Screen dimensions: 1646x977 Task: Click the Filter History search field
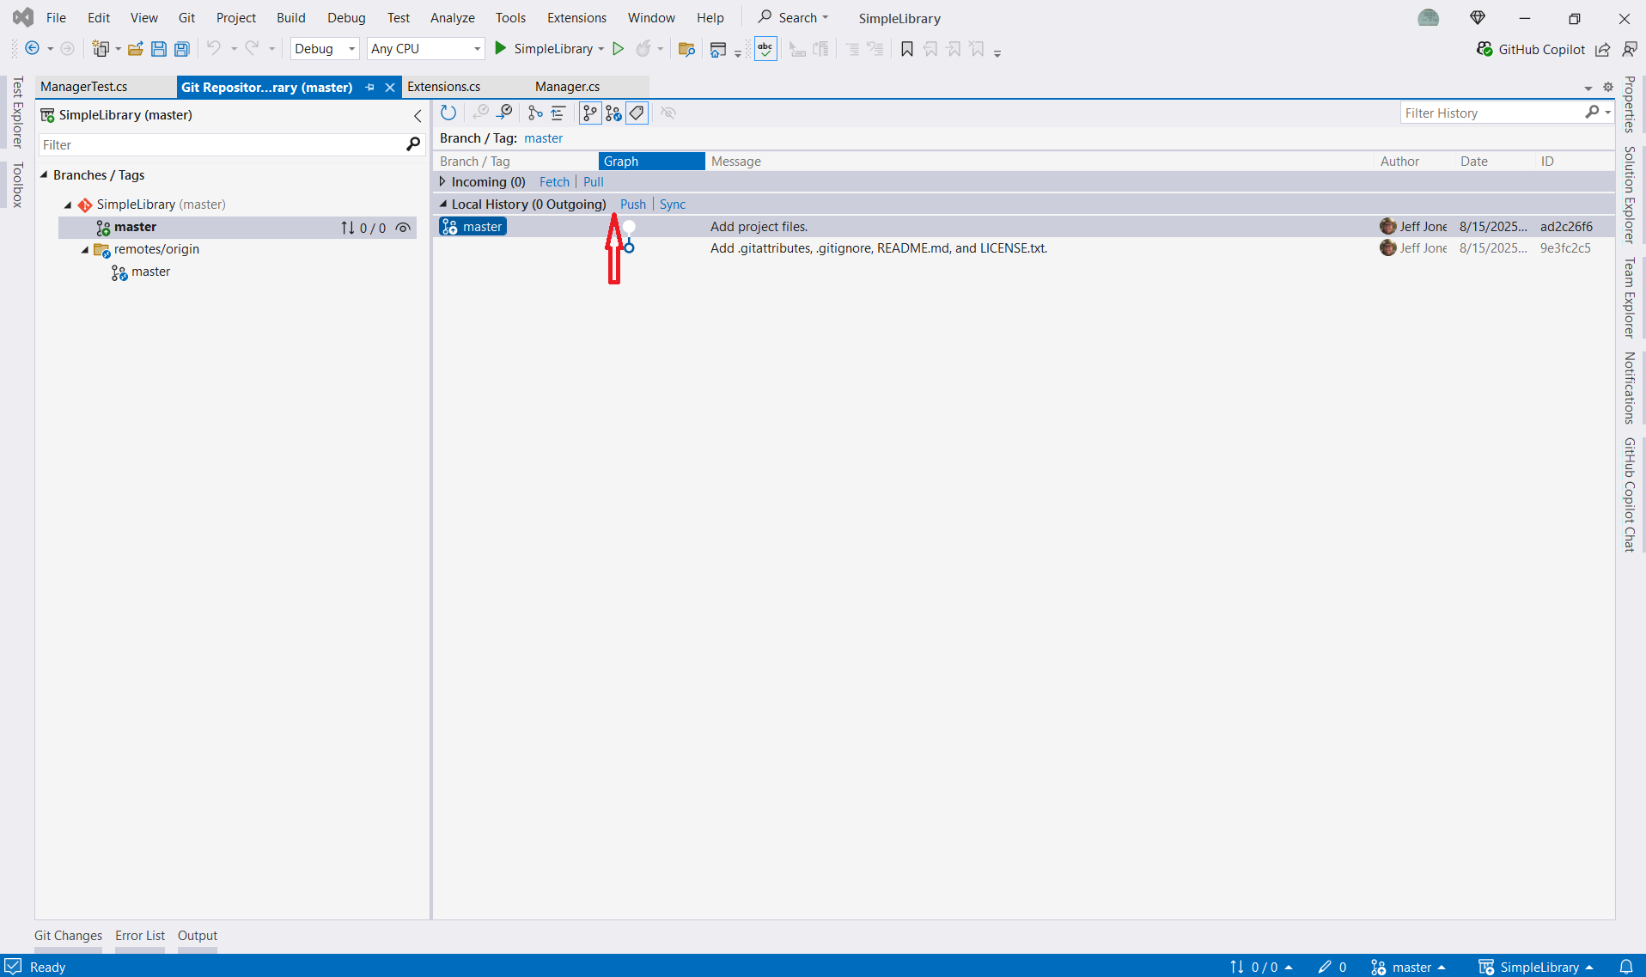click(x=1493, y=113)
